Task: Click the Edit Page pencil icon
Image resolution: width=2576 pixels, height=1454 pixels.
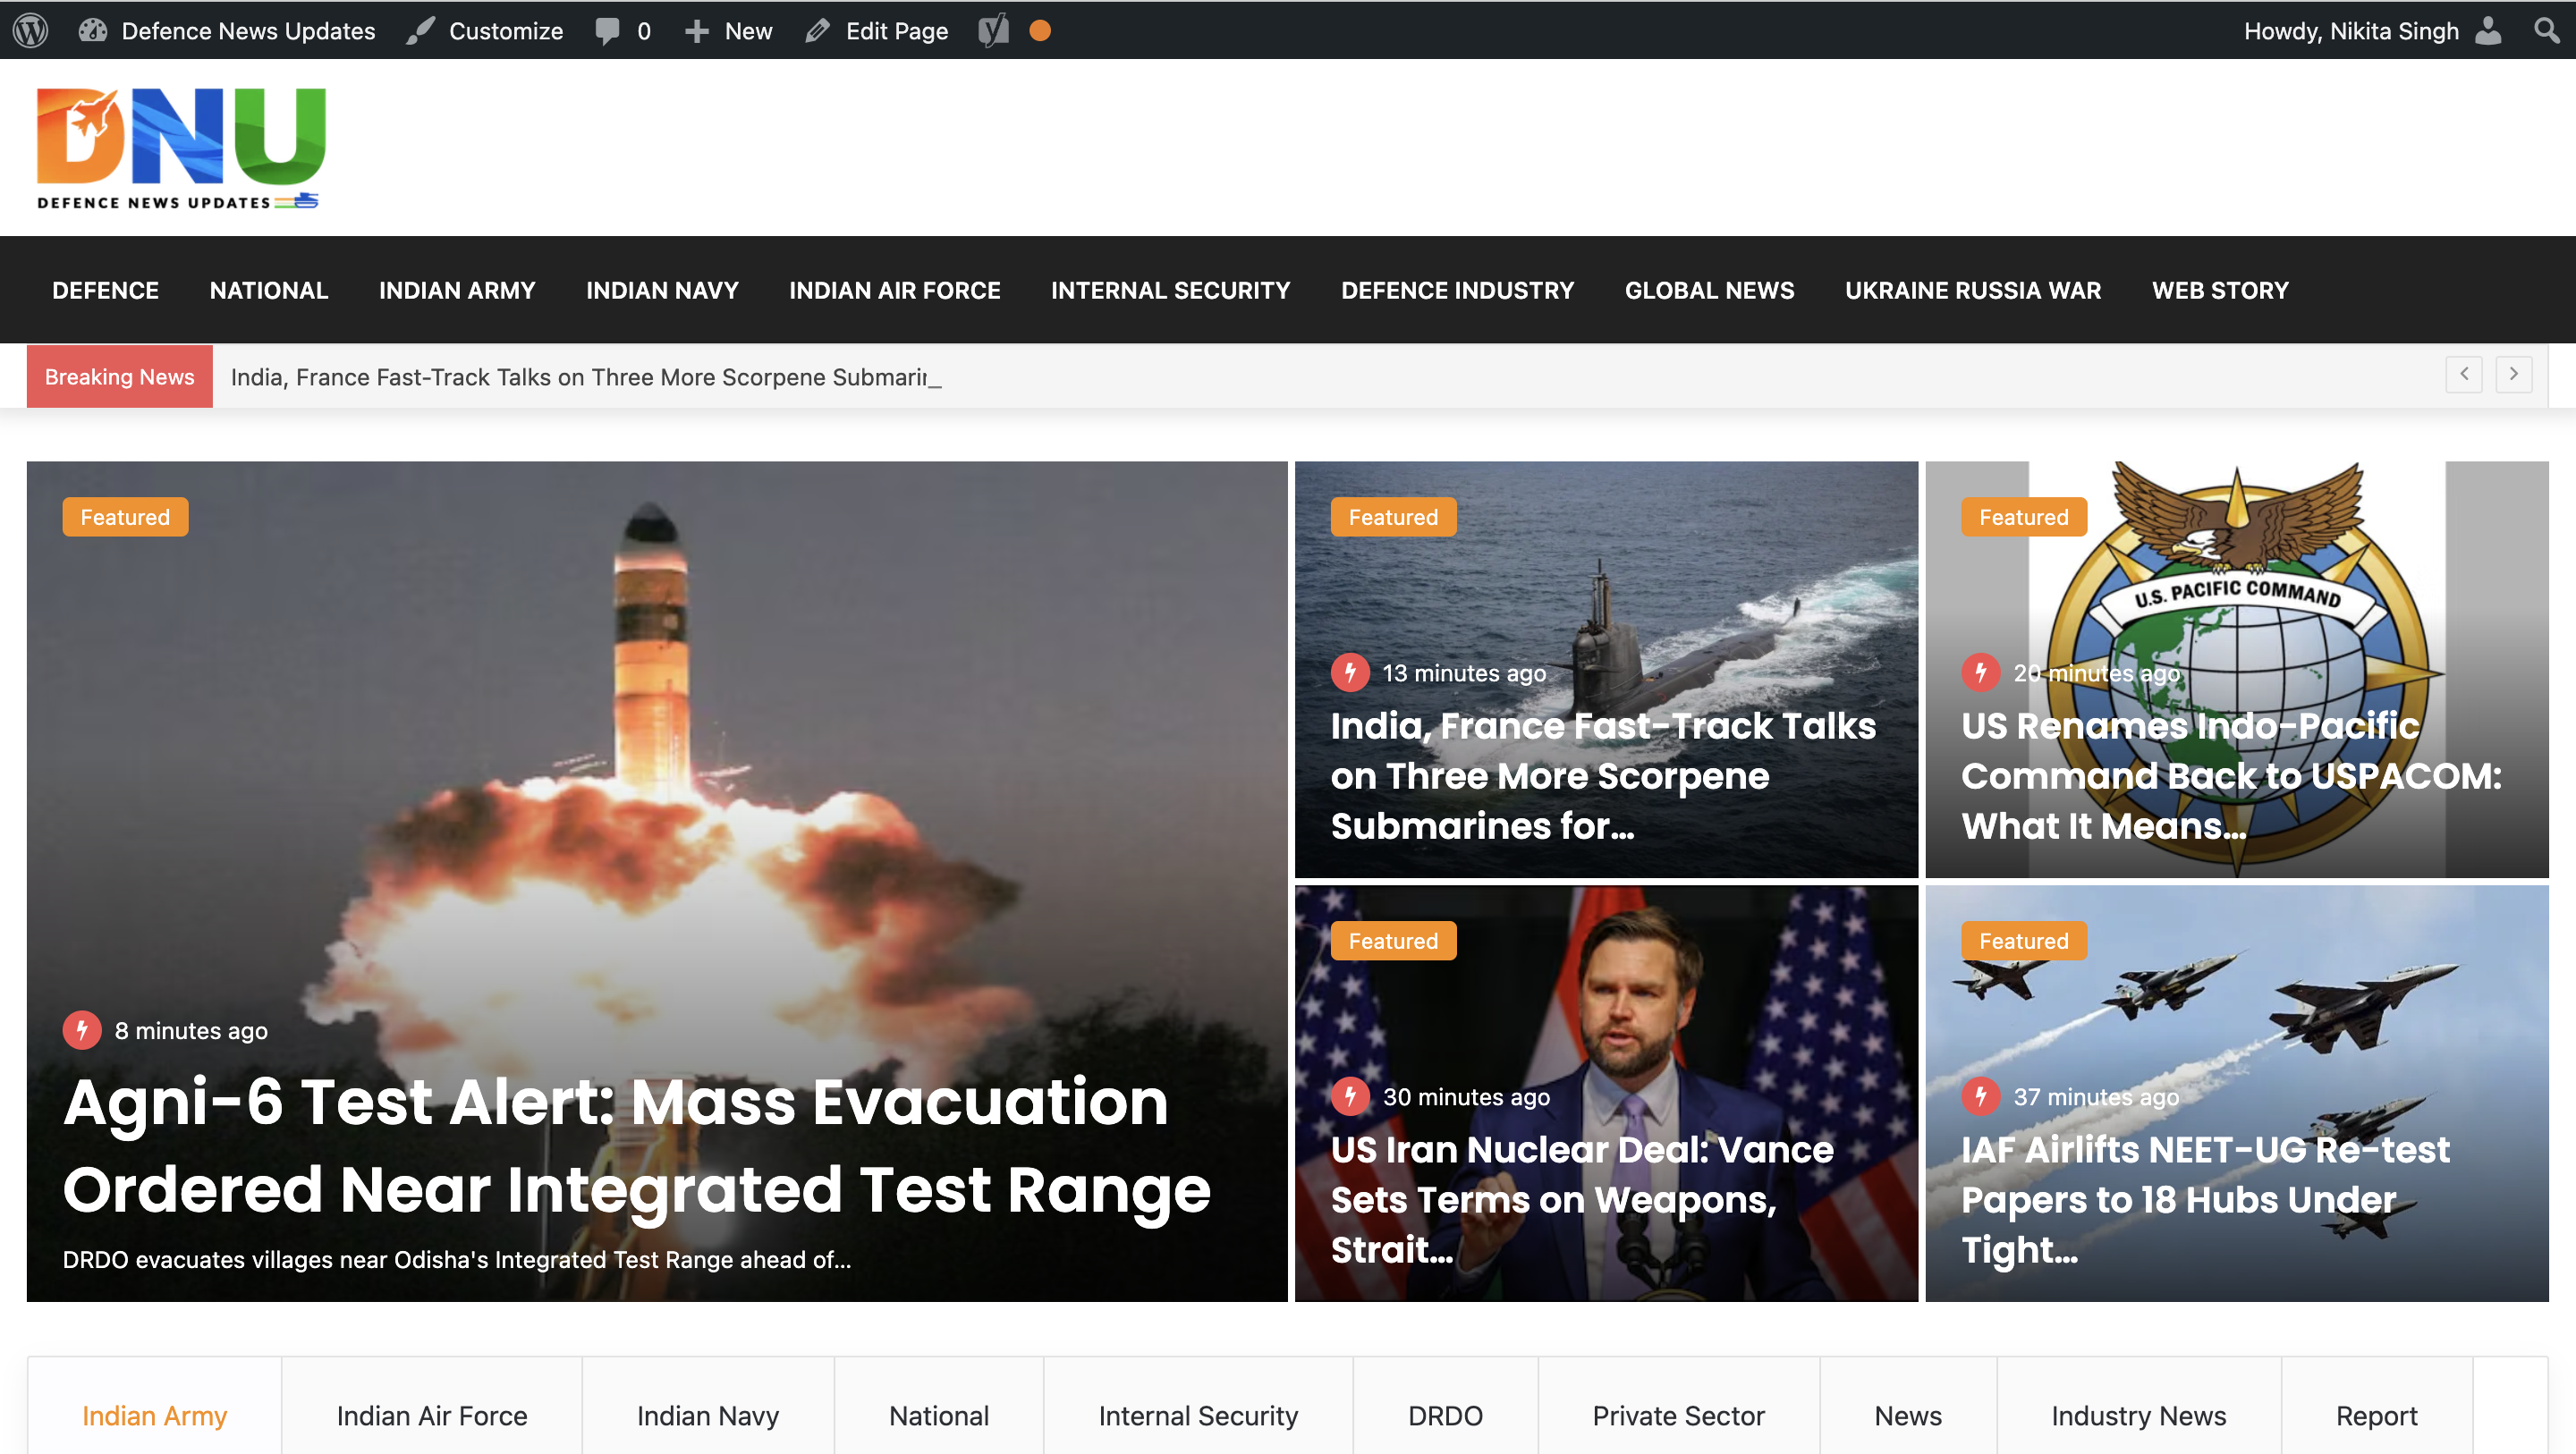Action: coord(817,31)
